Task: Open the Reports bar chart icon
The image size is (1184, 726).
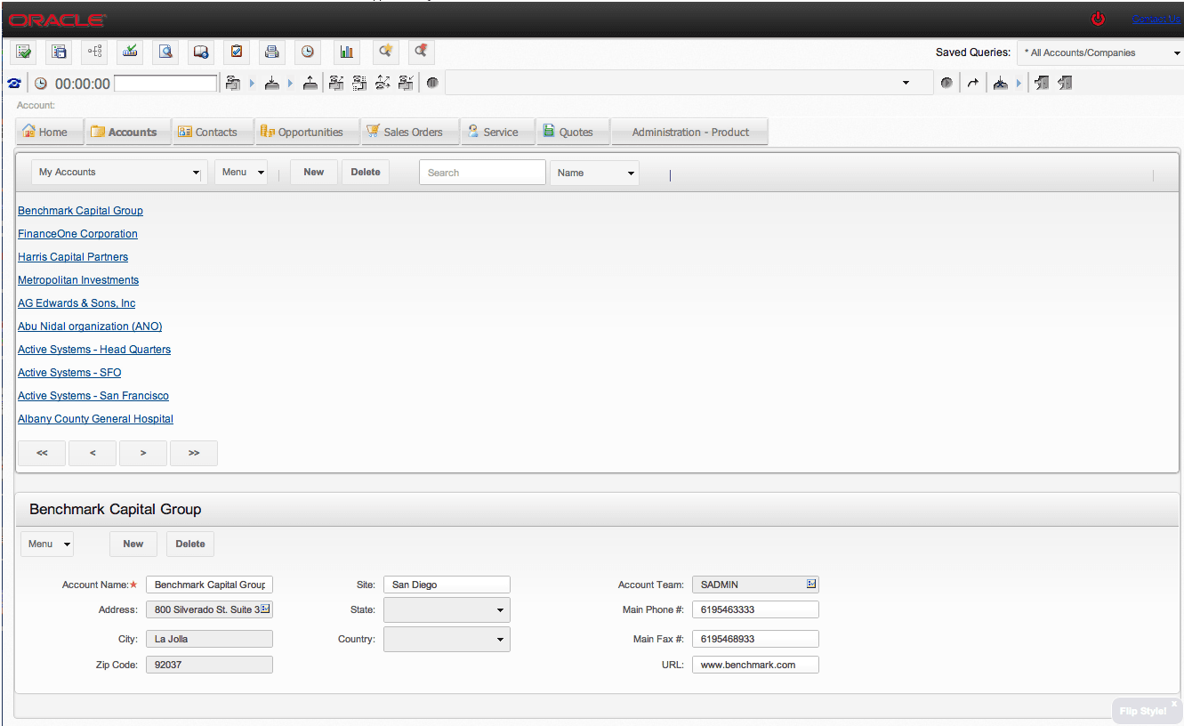Action: [347, 52]
